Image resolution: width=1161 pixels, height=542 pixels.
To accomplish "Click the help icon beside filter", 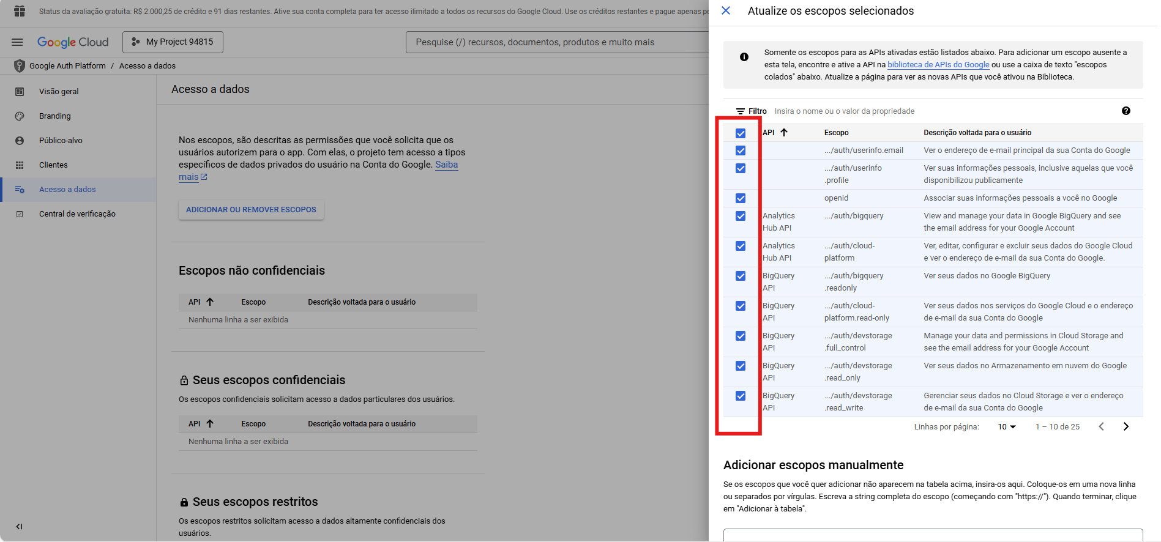I will [1126, 111].
